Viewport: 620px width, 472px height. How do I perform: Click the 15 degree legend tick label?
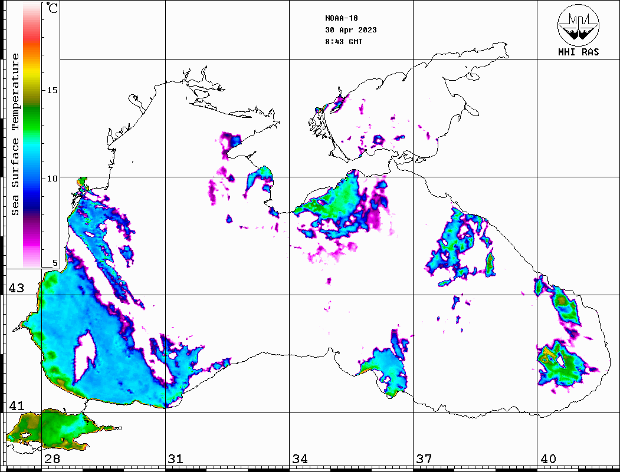click(52, 90)
